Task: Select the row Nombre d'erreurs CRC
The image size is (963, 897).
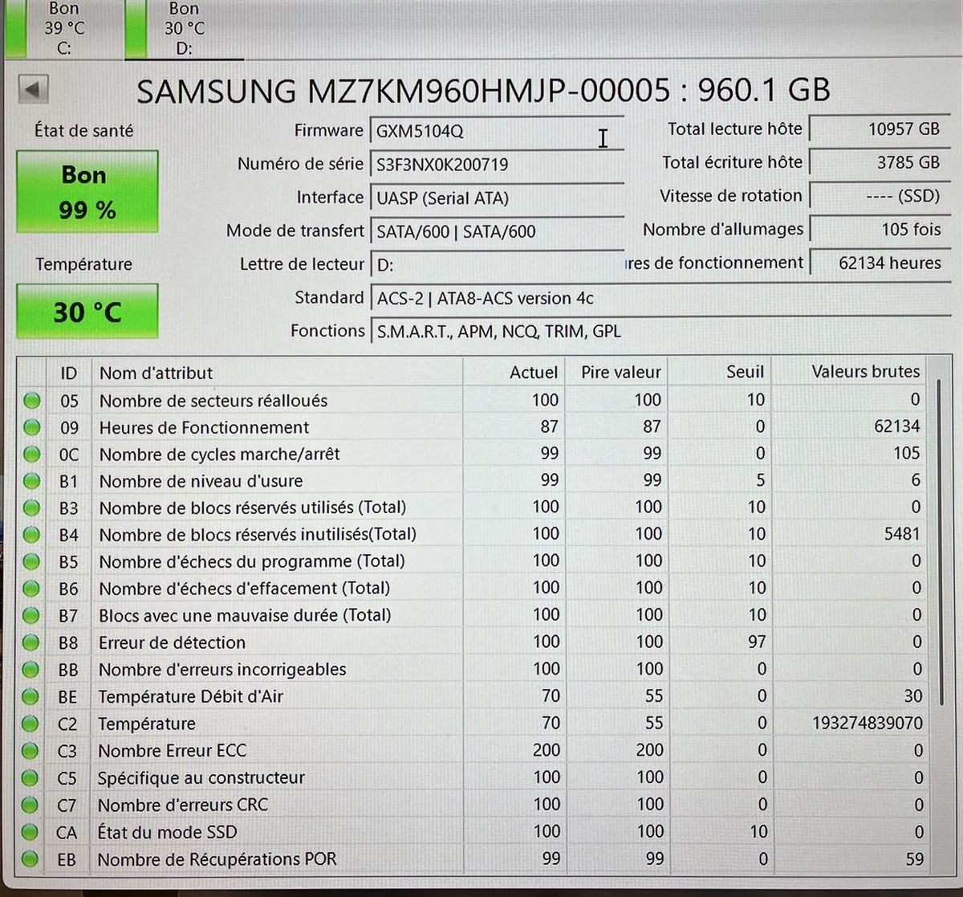Action: (x=471, y=805)
